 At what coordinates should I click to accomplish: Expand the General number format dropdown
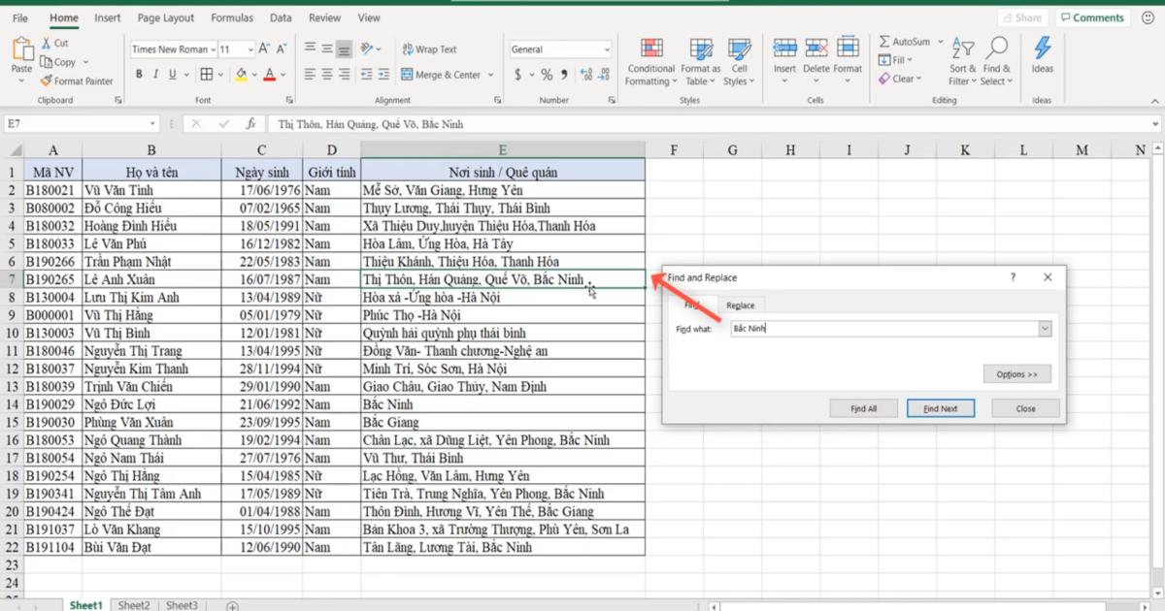607,49
